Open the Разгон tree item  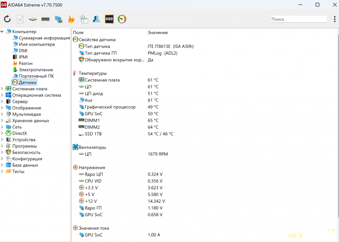[22, 63]
